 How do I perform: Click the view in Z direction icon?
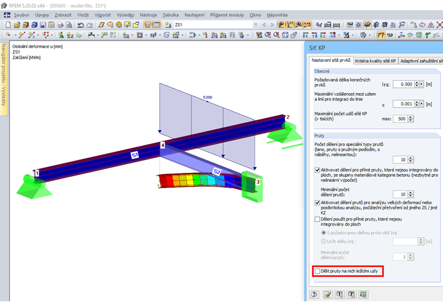[323, 35]
